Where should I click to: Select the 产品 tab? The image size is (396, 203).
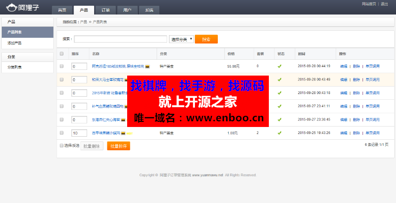[84, 10]
